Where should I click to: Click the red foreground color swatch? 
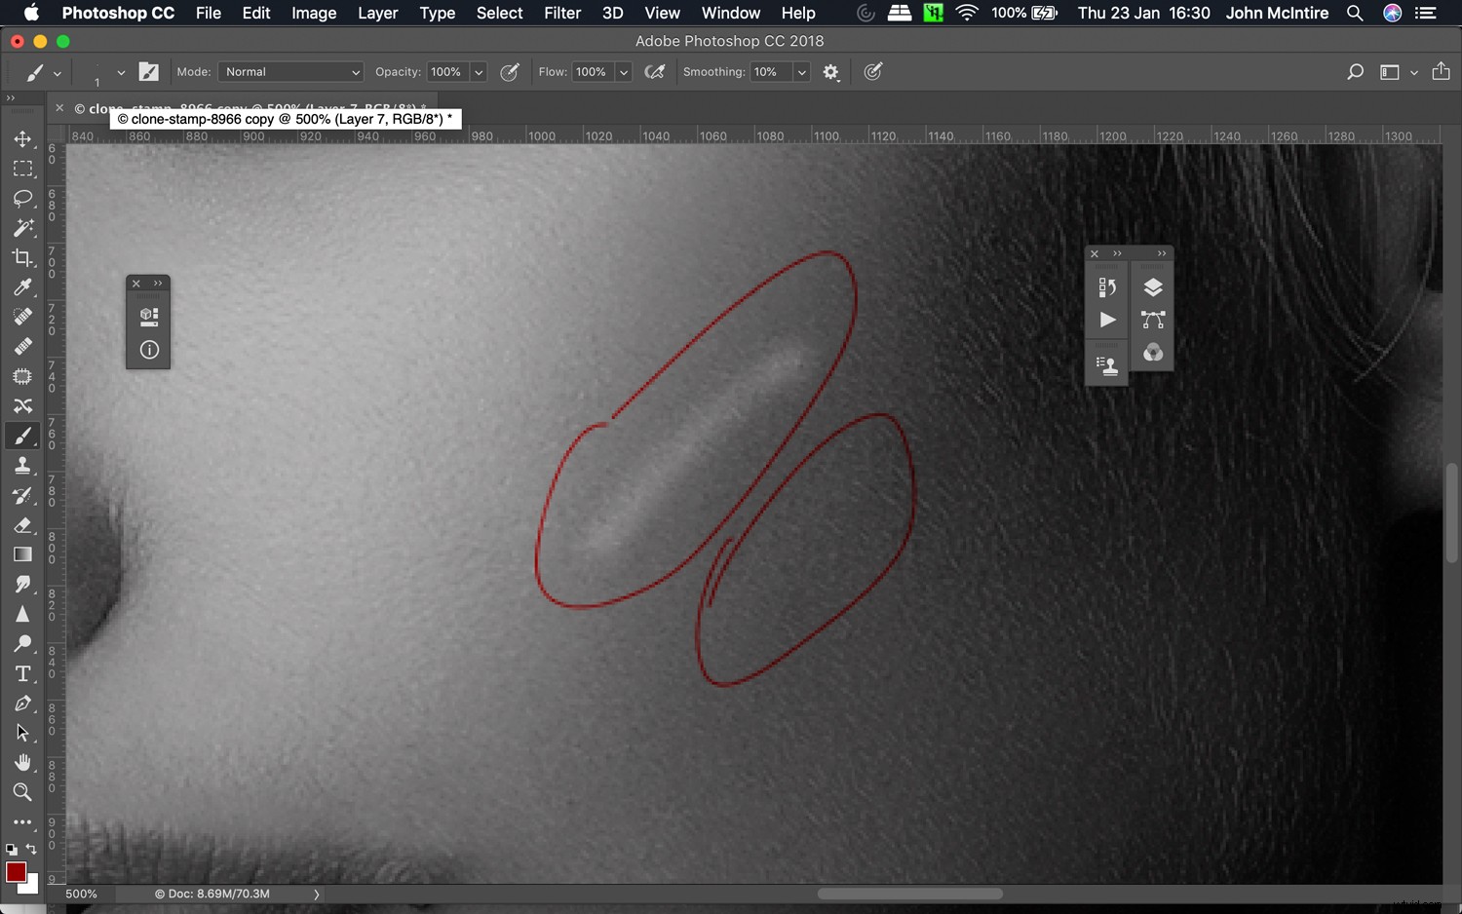click(x=16, y=872)
